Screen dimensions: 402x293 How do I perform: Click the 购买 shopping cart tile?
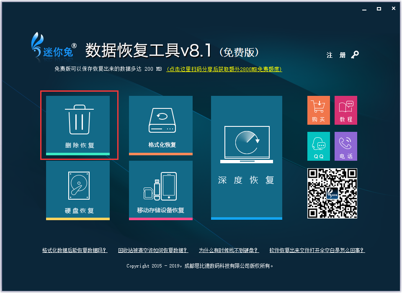pos(319,110)
